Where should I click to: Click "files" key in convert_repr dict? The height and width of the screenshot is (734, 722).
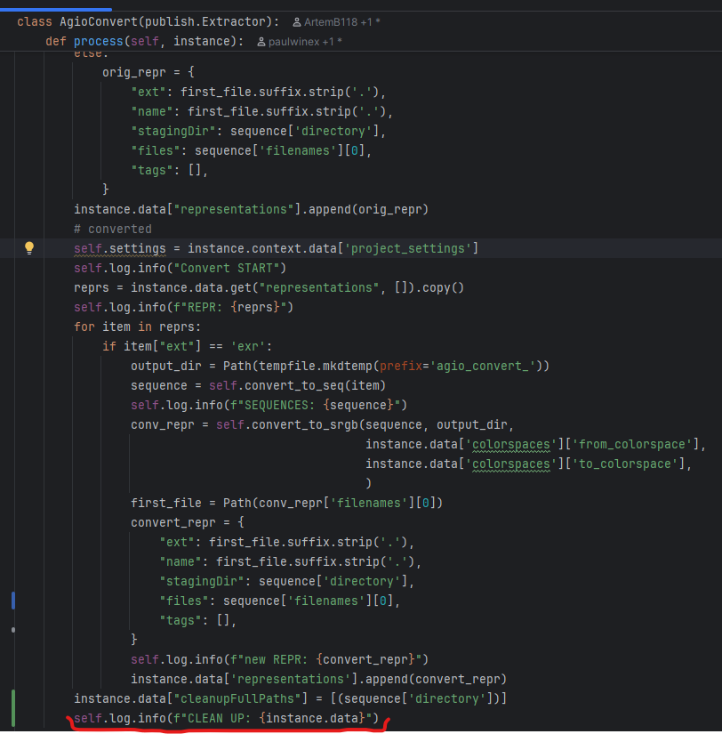(x=184, y=601)
